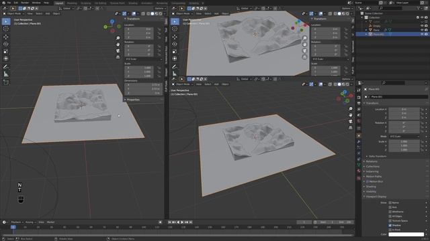This screenshot has width=430, height=241.
Task: Select the Add Cube tool in left viewport
Action: (6, 82)
